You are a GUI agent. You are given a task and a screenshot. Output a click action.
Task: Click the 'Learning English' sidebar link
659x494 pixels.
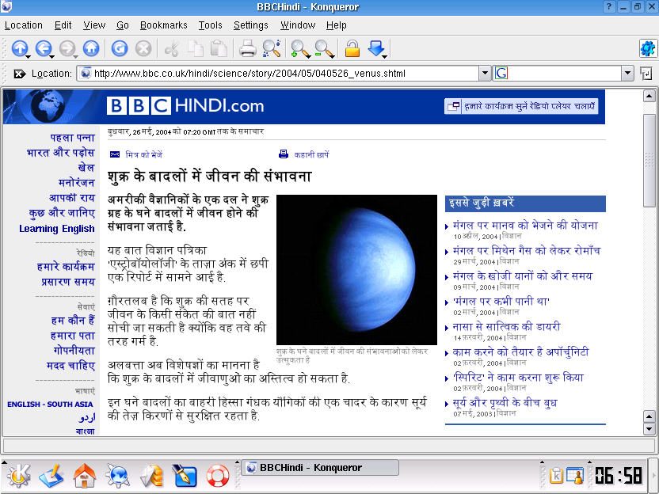point(57,229)
